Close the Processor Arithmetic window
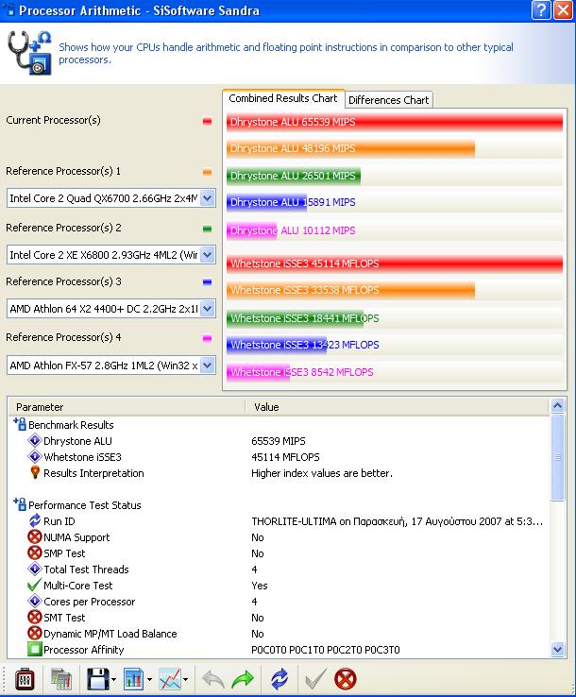576x697 pixels. [x=563, y=9]
